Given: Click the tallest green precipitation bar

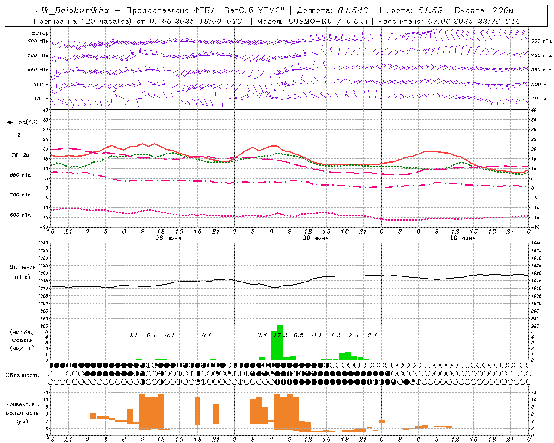Looking at the screenshot, I should pyautogui.click(x=280, y=343).
